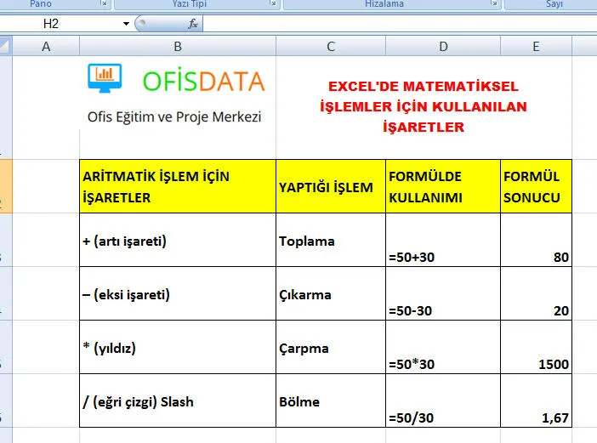Open the Pano group dialog launcher
The width and height of the screenshot is (597, 443).
[104, 4]
